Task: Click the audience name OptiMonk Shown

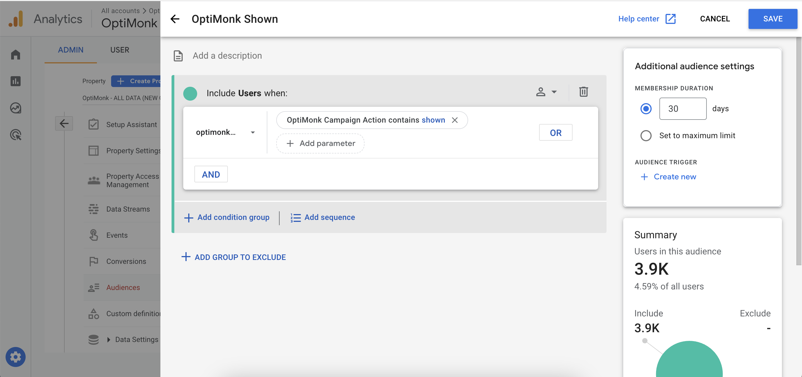Action: [235, 19]
